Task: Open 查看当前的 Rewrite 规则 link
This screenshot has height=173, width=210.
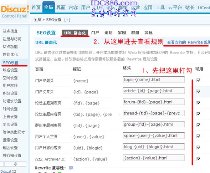Action: [188, 42]
